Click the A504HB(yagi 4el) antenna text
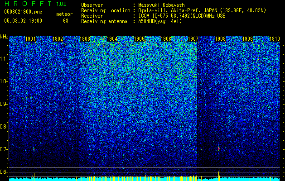The height and width of the screenshot is (181, 285). [160, 21]
